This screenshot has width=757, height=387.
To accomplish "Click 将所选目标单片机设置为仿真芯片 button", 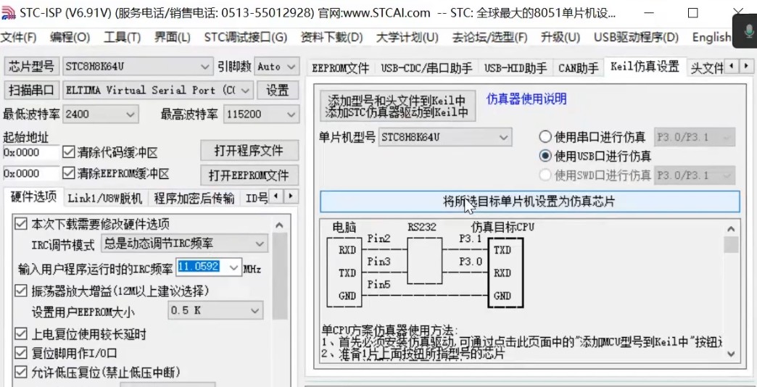I will (529, 201).
